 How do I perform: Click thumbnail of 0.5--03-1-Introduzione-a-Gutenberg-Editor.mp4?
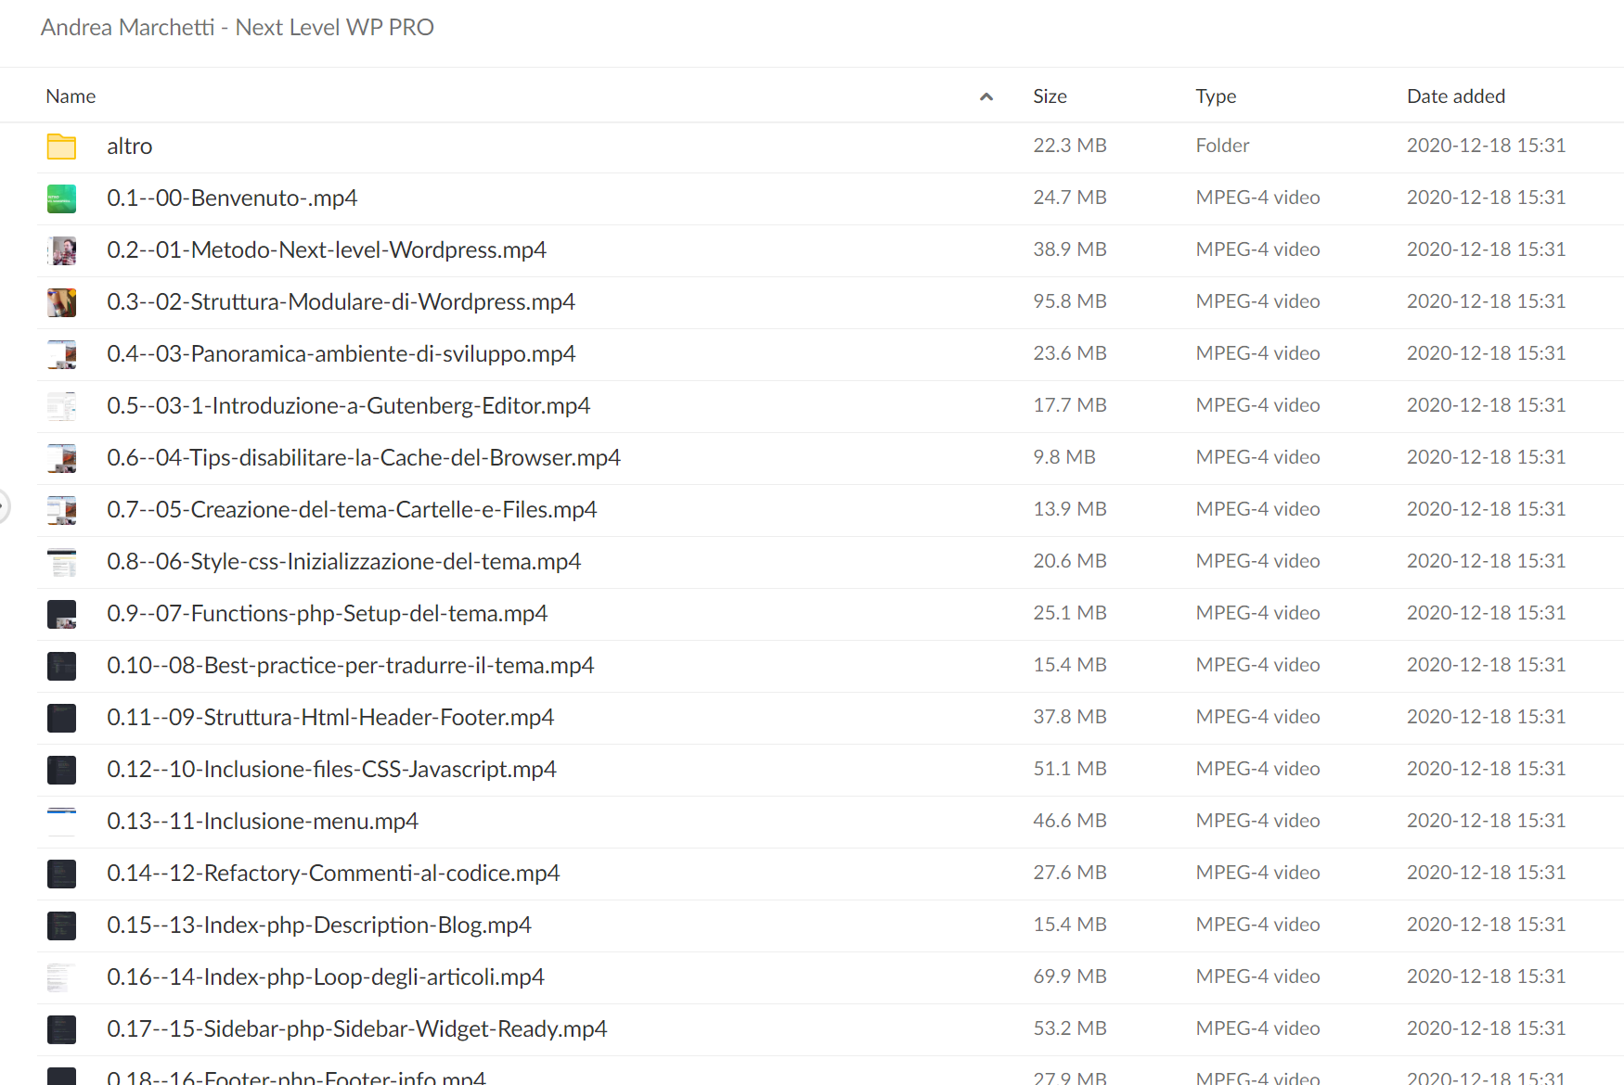point(61,406)
